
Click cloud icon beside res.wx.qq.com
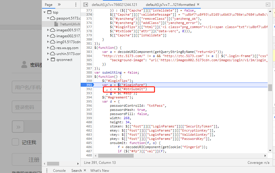pos(53,48)
